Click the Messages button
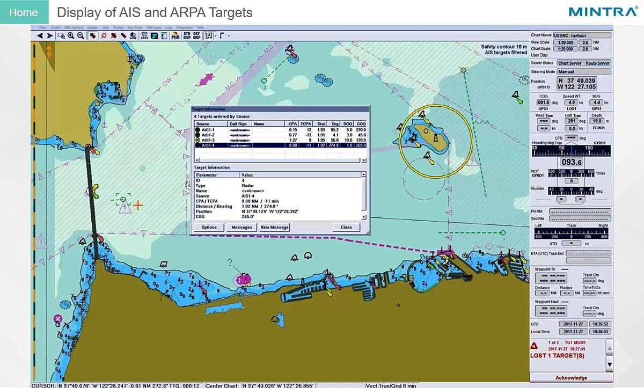Image resolution: width=644 pixels, height=388 pixels. point(241,227)
